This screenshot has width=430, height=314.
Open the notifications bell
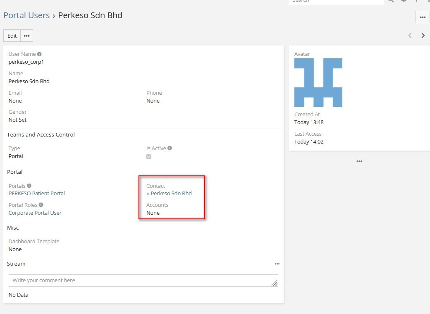pos(404,1)
